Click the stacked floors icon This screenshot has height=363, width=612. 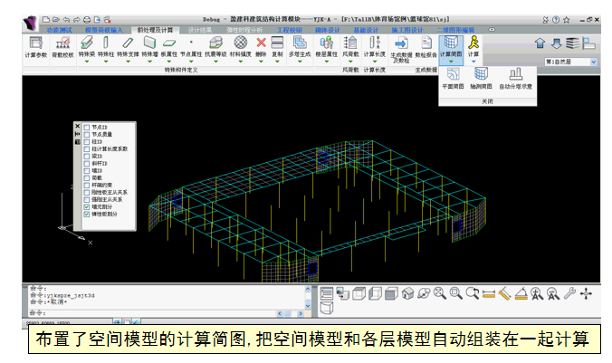click(x=572, y=43)
